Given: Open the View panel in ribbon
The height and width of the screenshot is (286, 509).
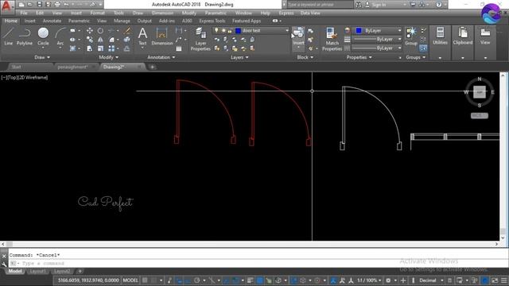Looking at the screenshot, I should pyautogui.click(x=485, y=36).
